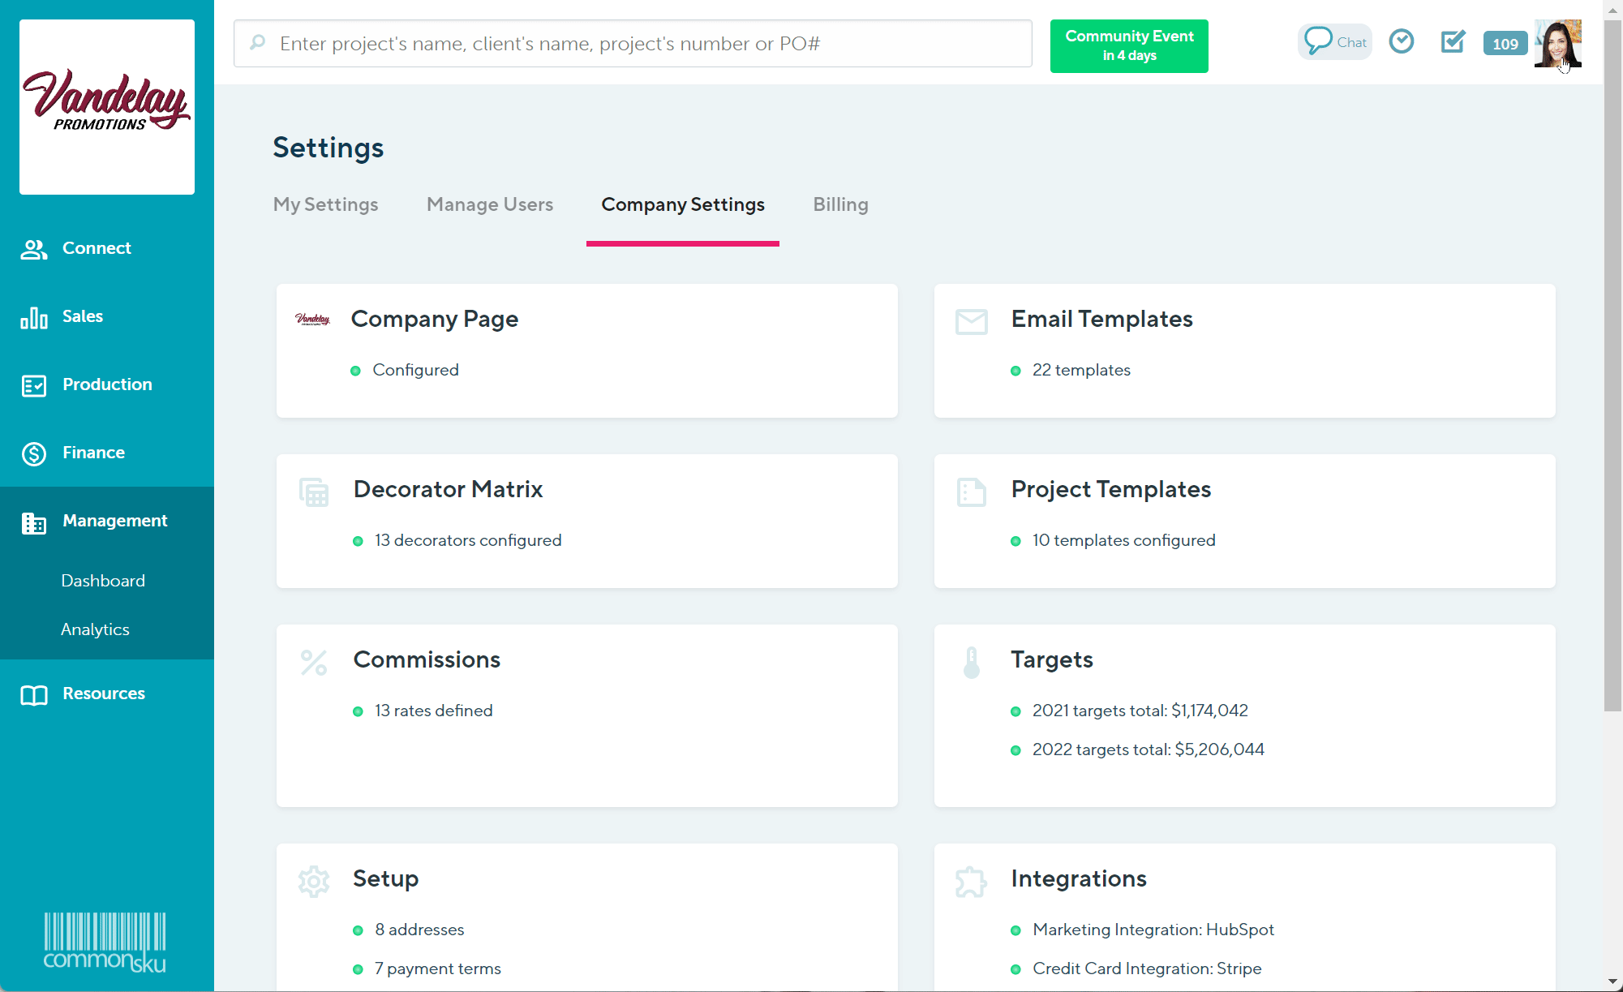
Task: Open the 109 notifications badge
Action: tap(1505, 44)
